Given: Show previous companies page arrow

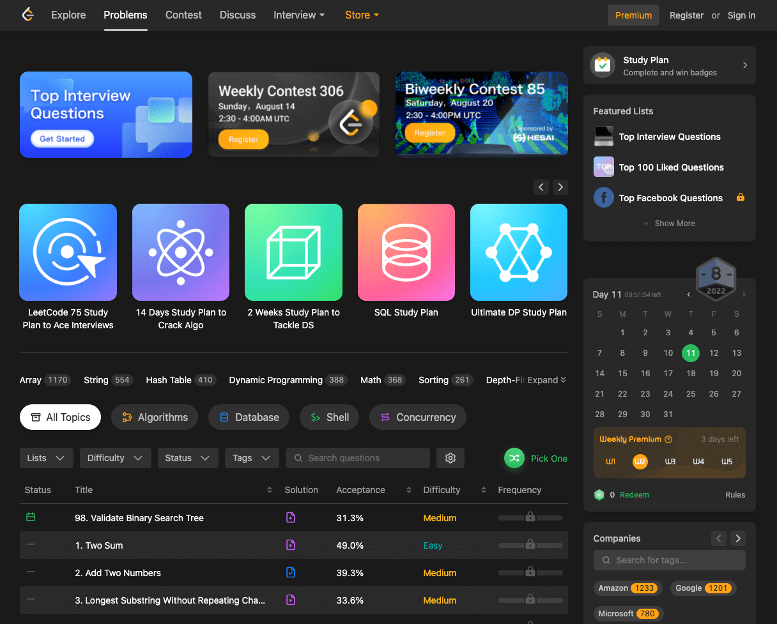Looking at the screenshot, I should click(x=719, y=538).
